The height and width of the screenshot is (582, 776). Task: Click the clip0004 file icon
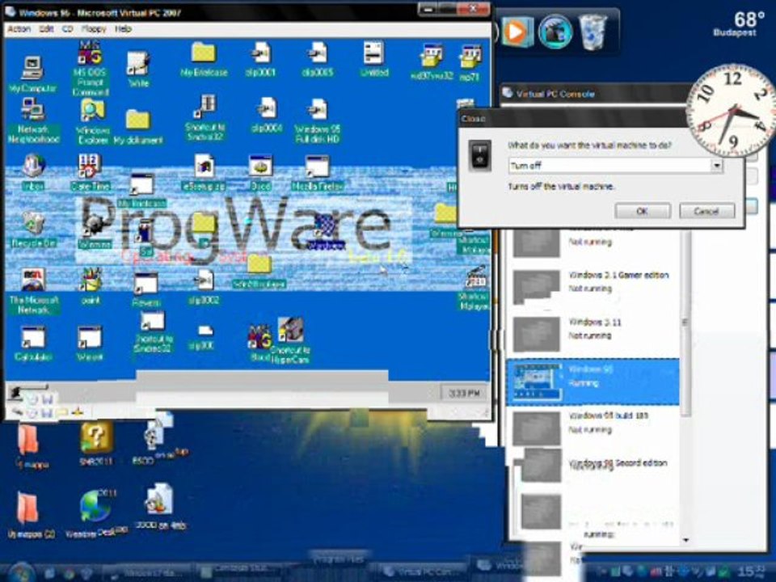tap(267, 116)
